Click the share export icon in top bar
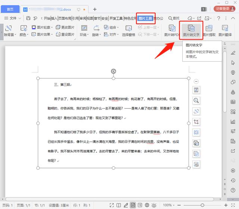The image size is (239, 209). tap(199, 18)
